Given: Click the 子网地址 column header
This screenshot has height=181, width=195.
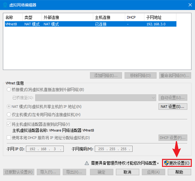Looking at the screenshot, I should [x=160, y=17].
